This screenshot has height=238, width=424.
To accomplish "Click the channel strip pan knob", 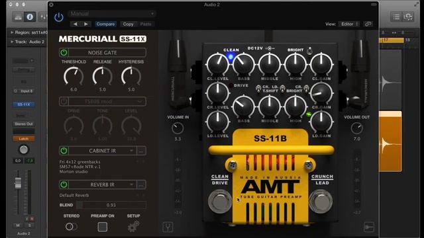I will pyautogui.click(x=24, y=149).
